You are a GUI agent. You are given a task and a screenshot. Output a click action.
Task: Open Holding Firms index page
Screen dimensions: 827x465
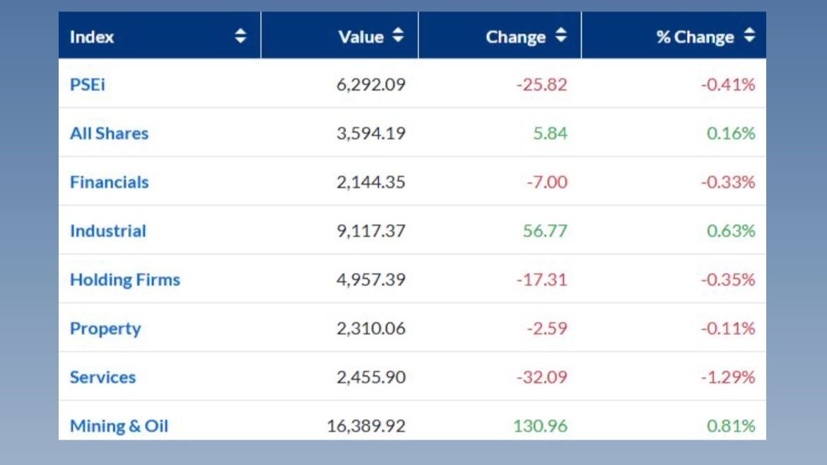124,280
